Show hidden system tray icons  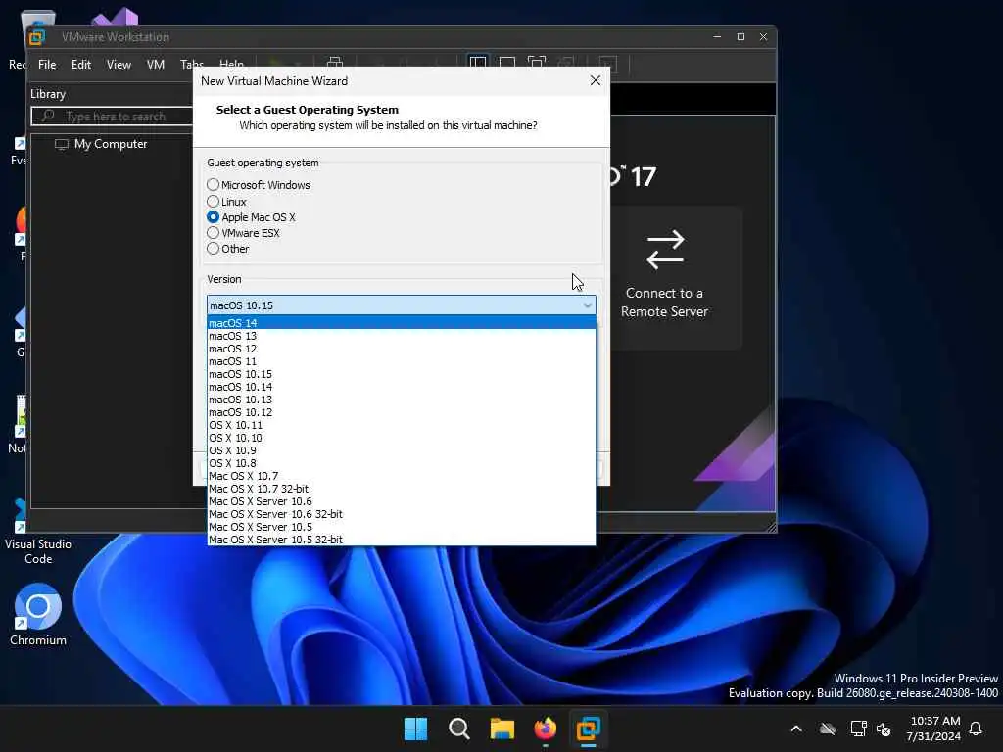click(796, 728)
